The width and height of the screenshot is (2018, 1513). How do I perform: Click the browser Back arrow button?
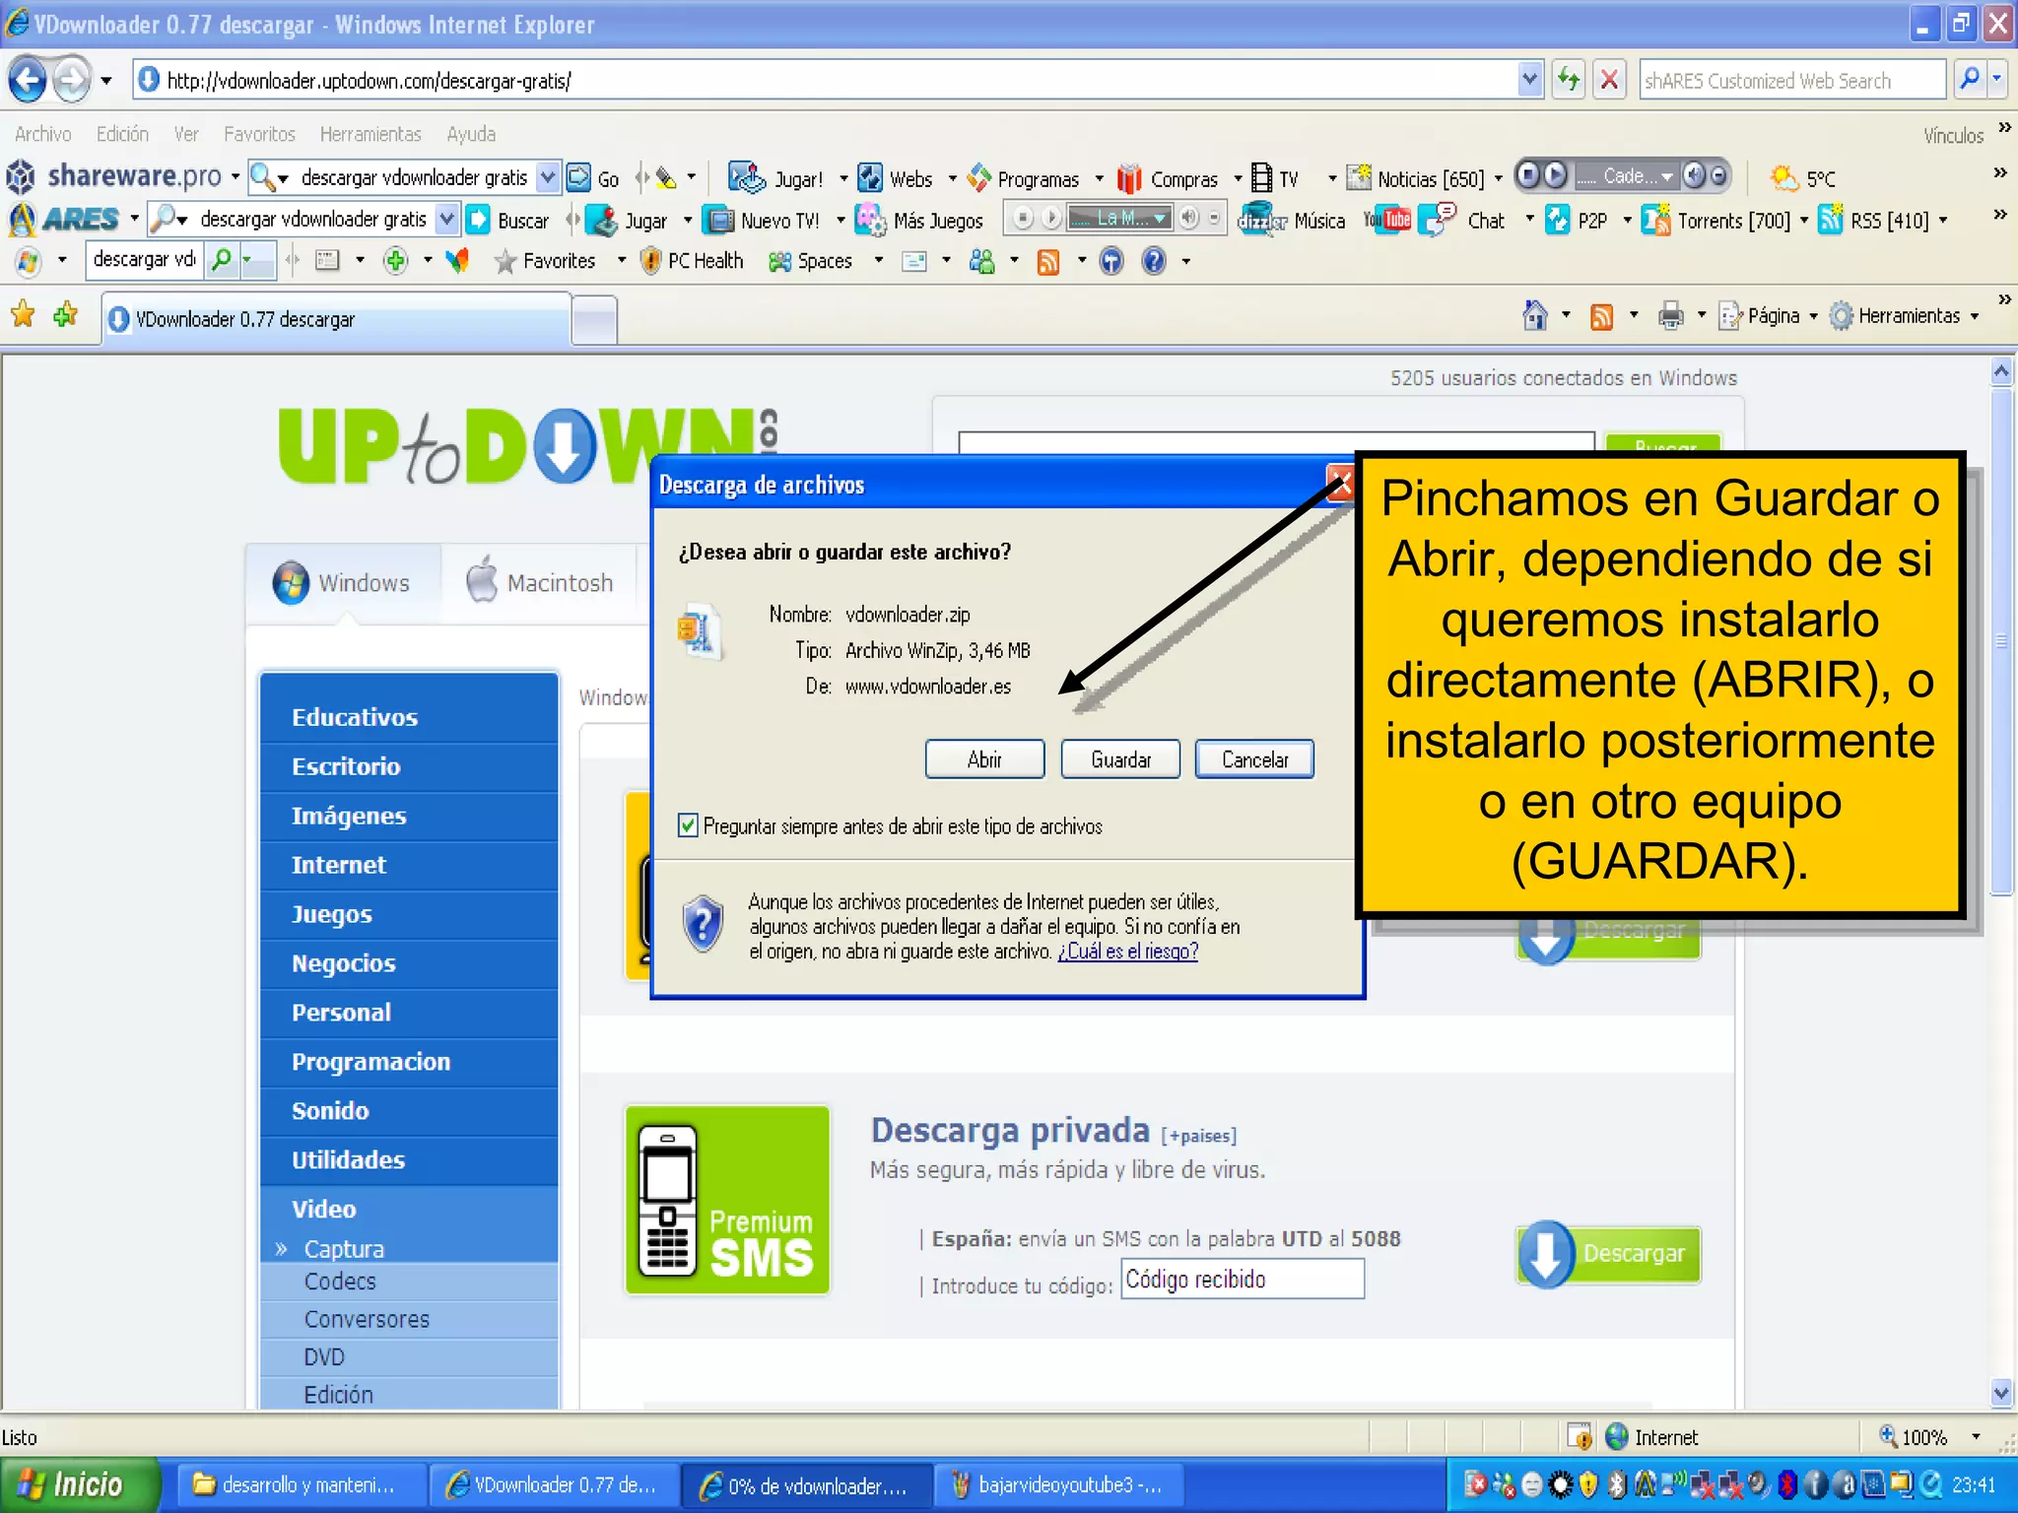point(28,80)
